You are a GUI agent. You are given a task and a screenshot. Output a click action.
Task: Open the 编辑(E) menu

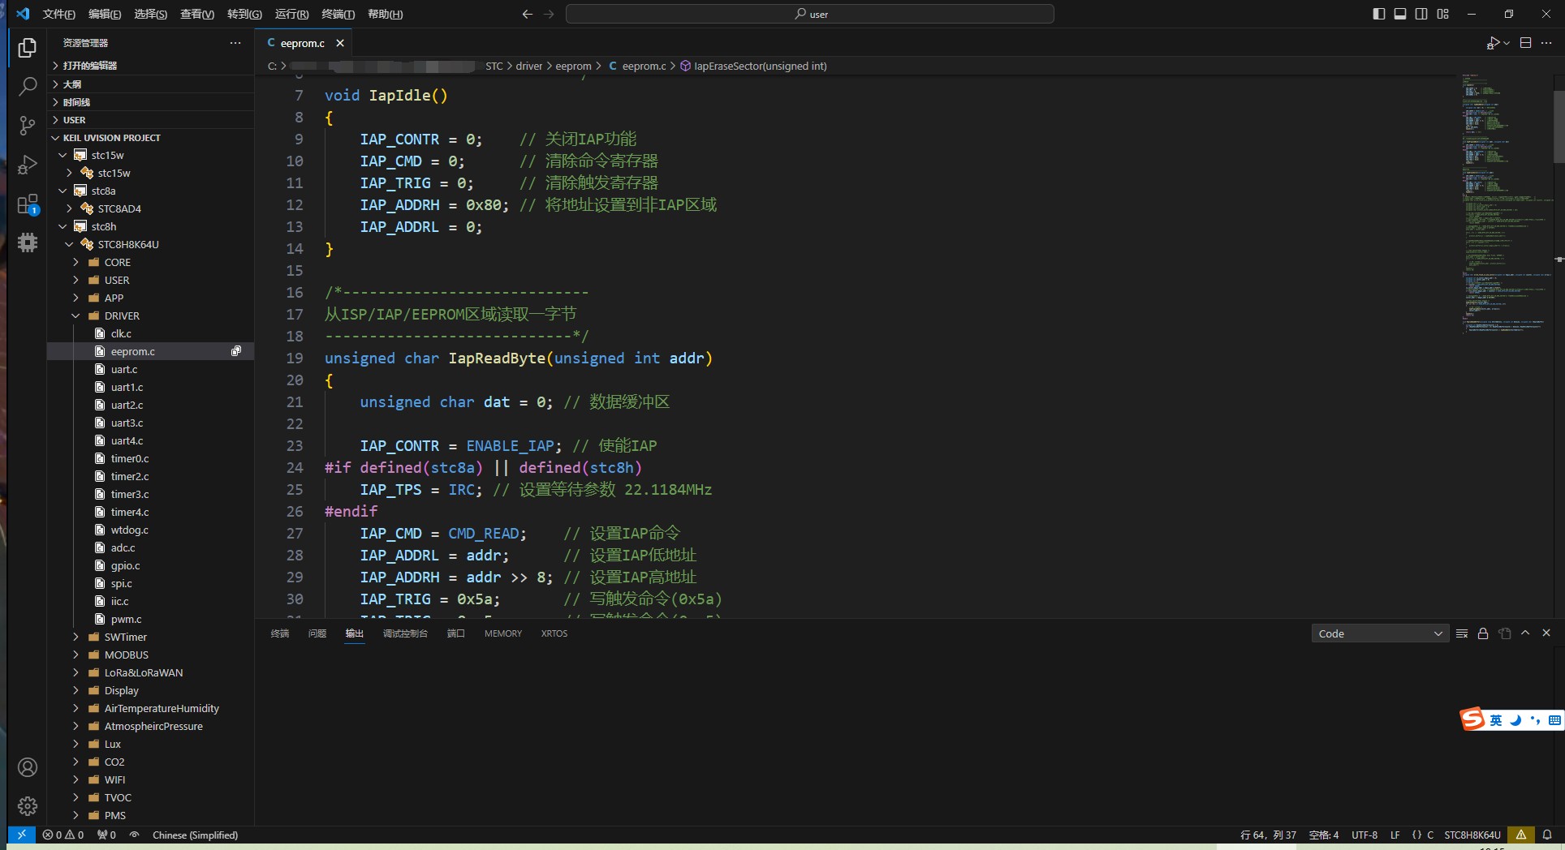(x=105, y=14)
